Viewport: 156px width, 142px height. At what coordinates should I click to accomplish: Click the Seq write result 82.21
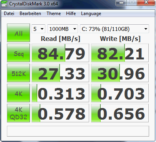pyautogui.click(x=120, y=53)
